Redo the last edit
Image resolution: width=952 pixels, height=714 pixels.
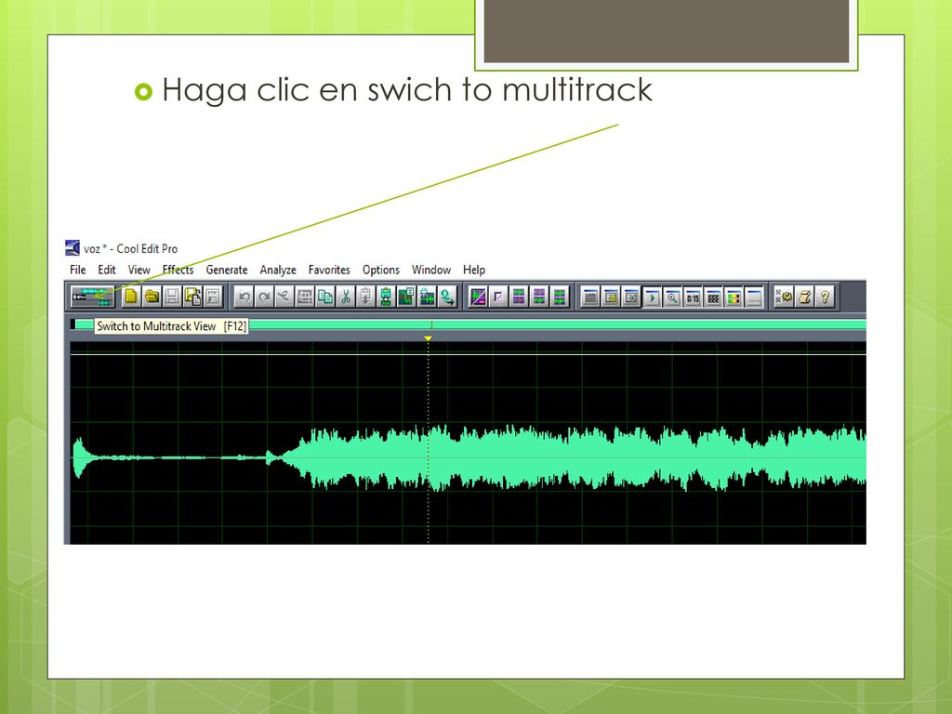tap(264, 297)
